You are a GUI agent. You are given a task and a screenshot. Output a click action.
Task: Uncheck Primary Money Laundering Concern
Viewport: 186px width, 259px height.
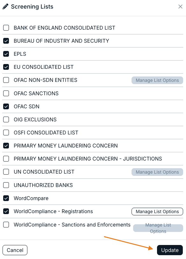click(x=6, y=146)
